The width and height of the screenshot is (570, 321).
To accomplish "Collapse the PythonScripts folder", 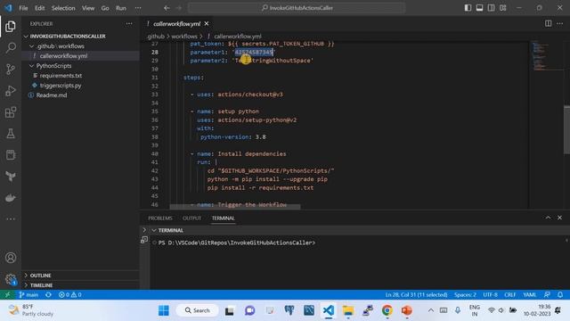I will [x=32, y=66].
